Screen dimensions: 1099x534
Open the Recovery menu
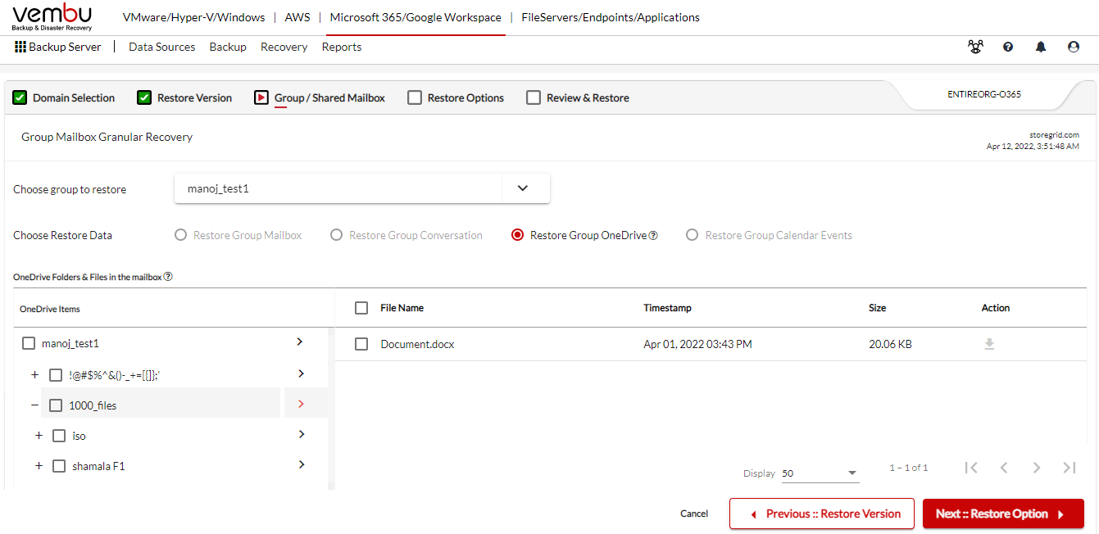[x=284, y=48]
